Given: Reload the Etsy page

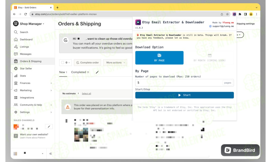Looking at the screenshot, I should pos(25,14).
